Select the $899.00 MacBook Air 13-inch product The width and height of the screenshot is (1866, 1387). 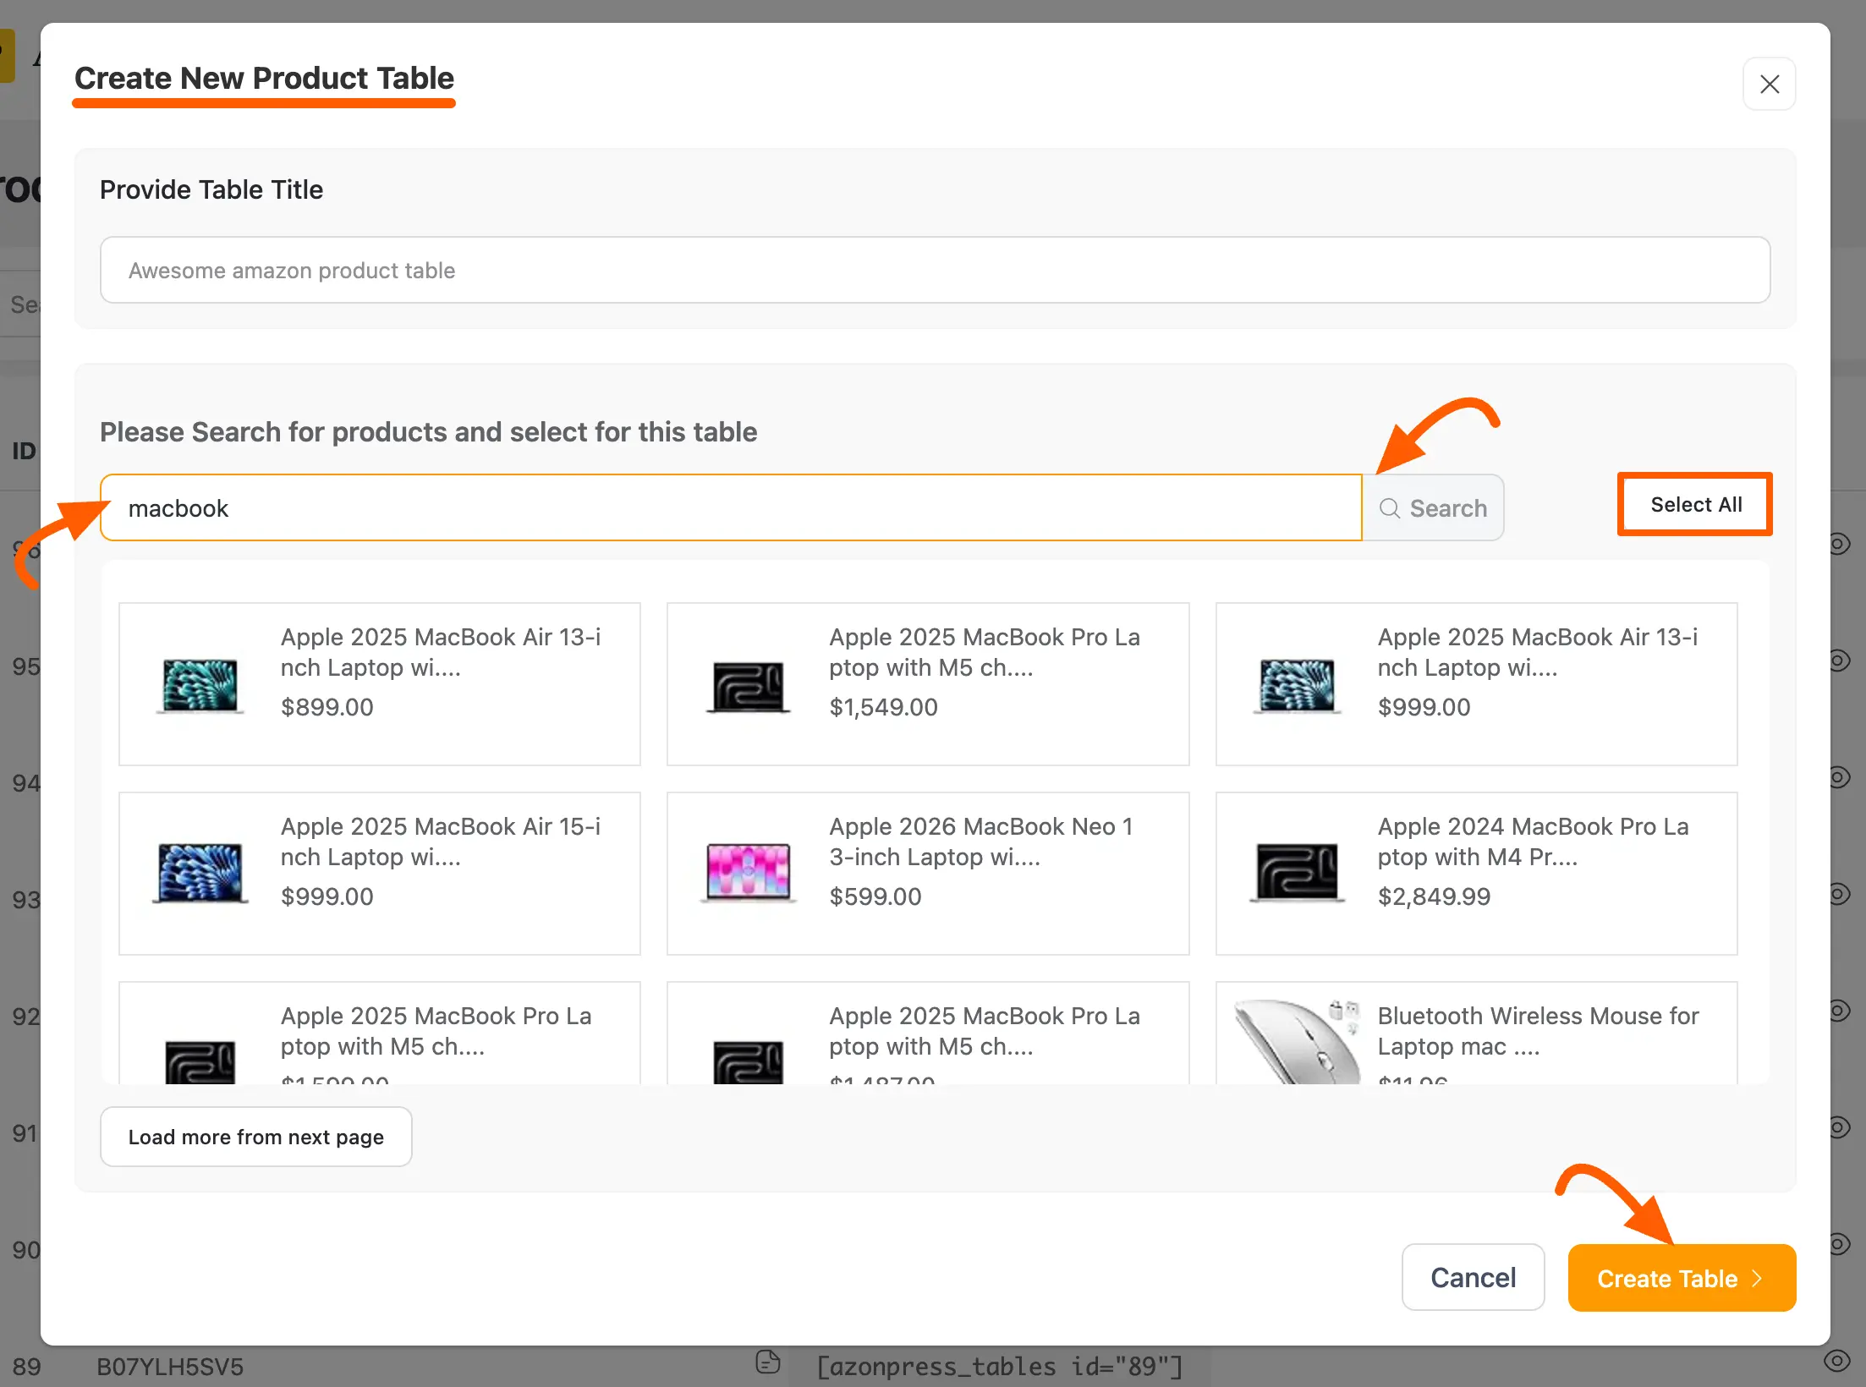[x=379, y=683]
